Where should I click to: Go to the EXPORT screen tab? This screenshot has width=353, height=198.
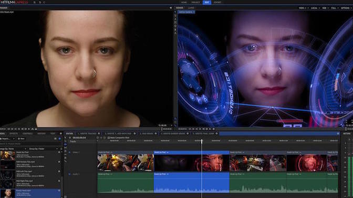point(217,2)
